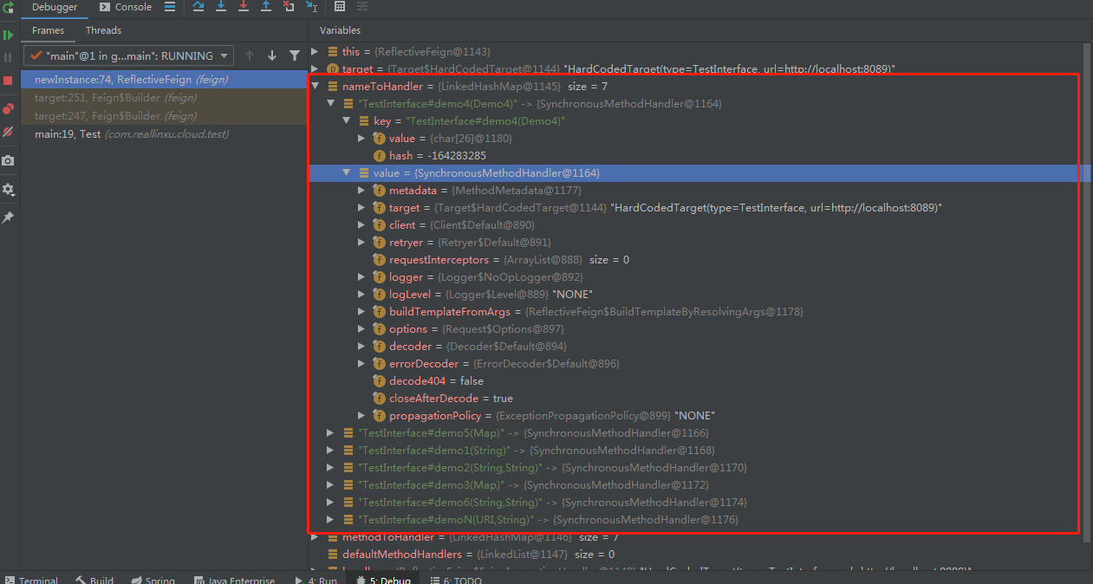Expand the client field
The image size is (1093, 584).
(361, 225)
